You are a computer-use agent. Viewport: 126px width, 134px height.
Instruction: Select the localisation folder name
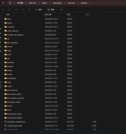[12, 78]
